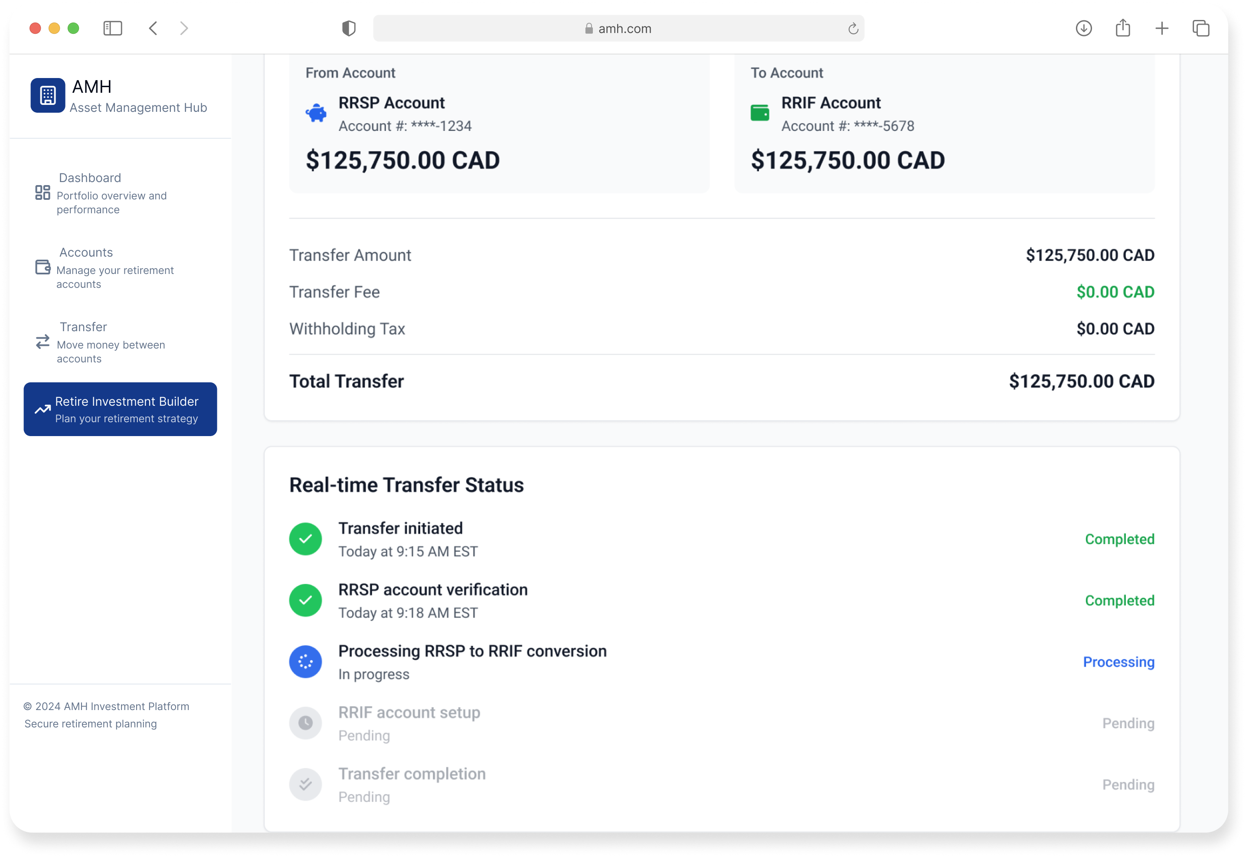Click the blue processing spinner icon
The height and width of the screenshot is (857, 1246).
(306, 661)
